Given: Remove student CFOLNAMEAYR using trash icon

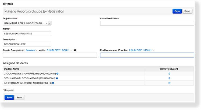Looking at the screenshot, I should tap(169, 78).
